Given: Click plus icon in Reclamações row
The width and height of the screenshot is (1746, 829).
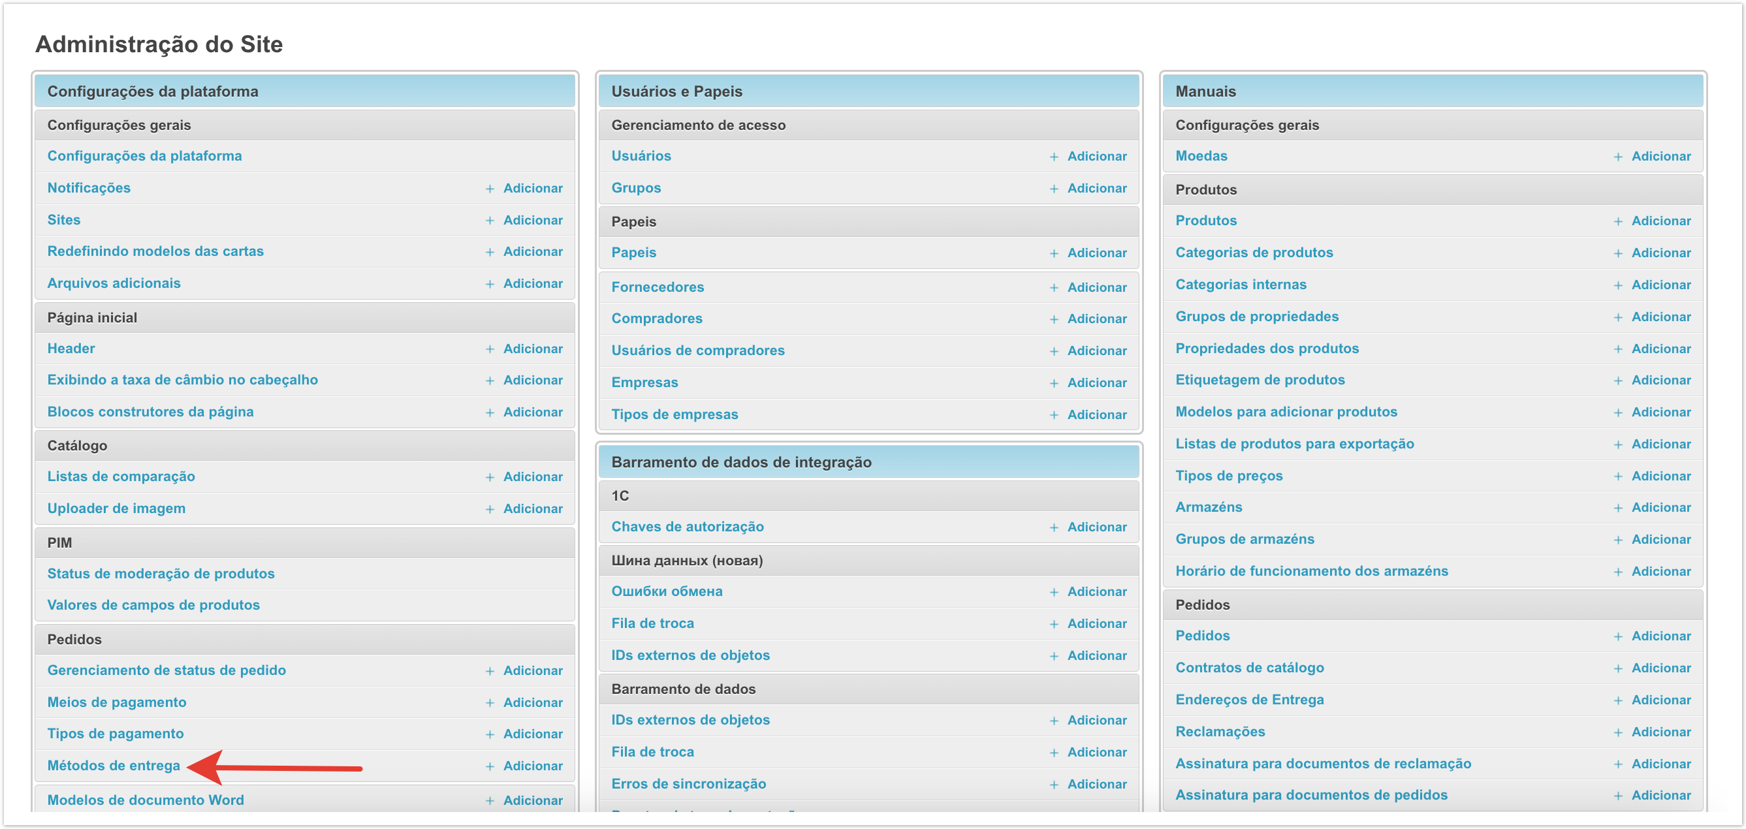Looking at the screenshot, I should [1617, 732].
